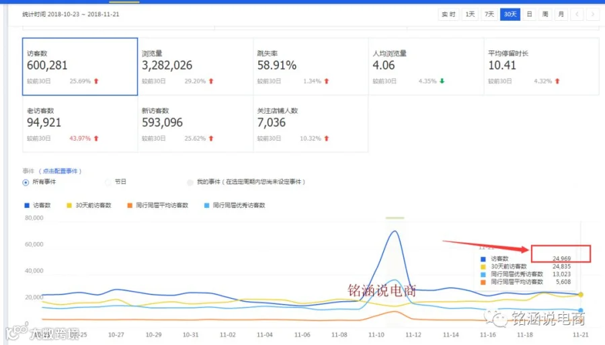Select the 节日 radio option
The height and width of the screenshot is (345, 605).
tap(108, 182)
